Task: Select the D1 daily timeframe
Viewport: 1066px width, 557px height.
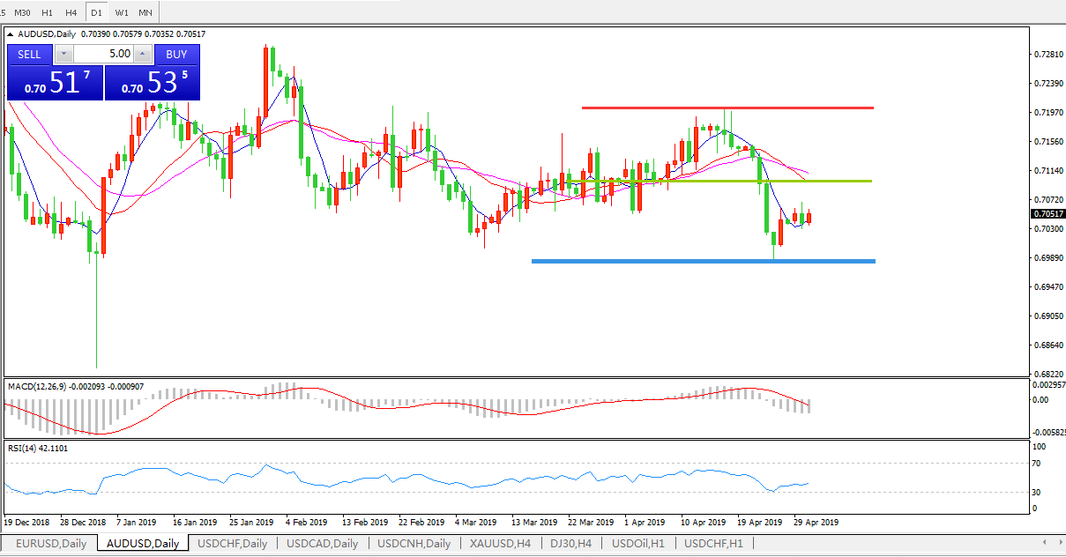Action: coord(96,12)
